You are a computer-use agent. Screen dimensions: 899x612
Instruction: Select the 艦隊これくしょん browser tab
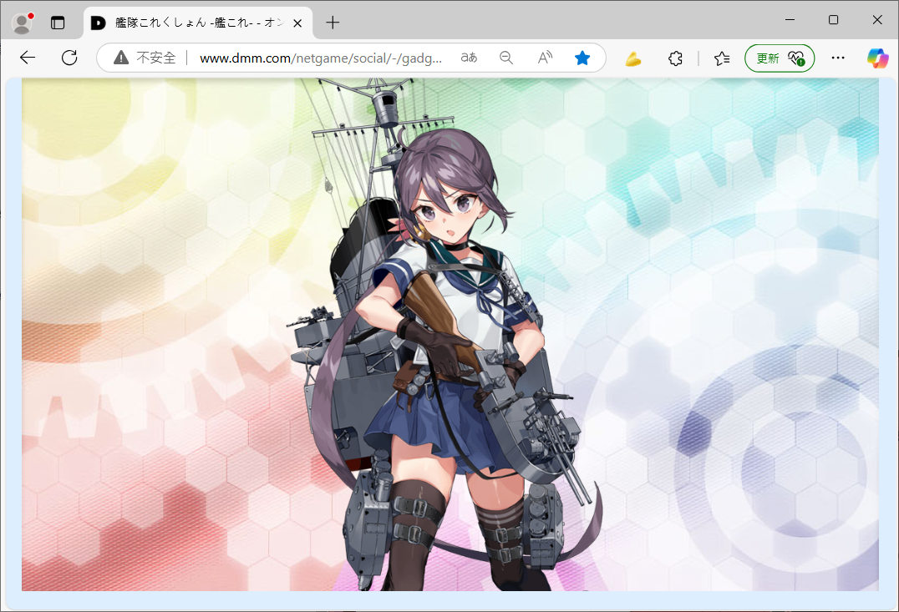point(198,23)
